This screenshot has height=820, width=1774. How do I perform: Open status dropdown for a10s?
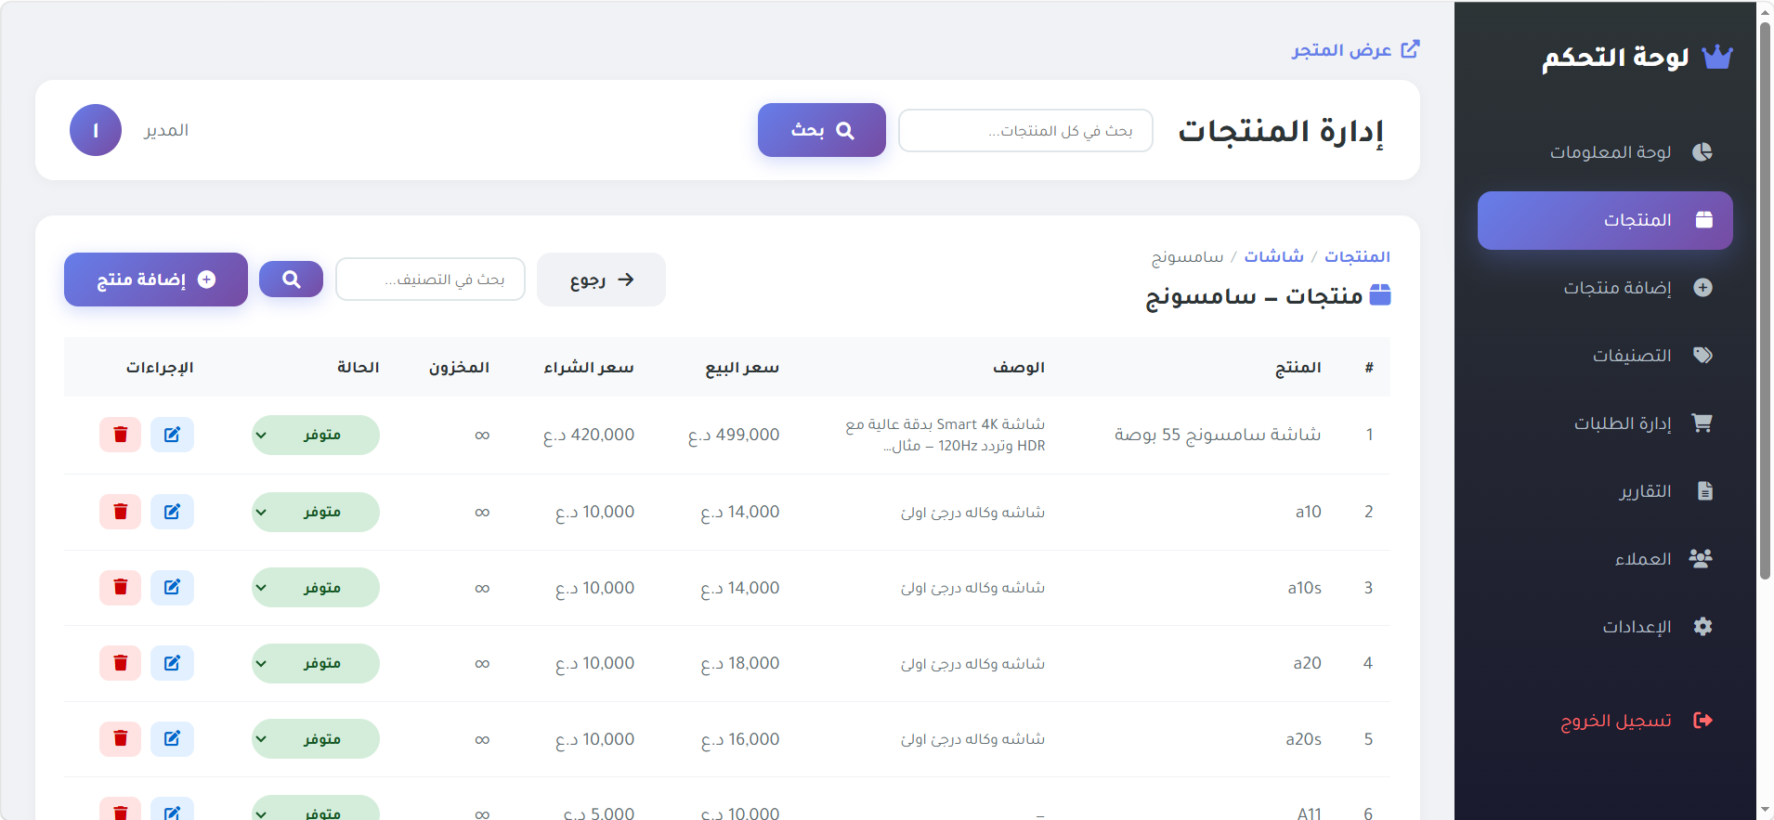pos(316,588)
